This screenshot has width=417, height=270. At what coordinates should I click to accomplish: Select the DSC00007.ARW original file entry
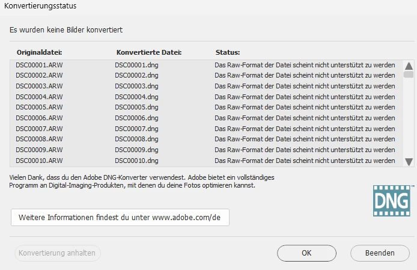[x=39, y=129]
